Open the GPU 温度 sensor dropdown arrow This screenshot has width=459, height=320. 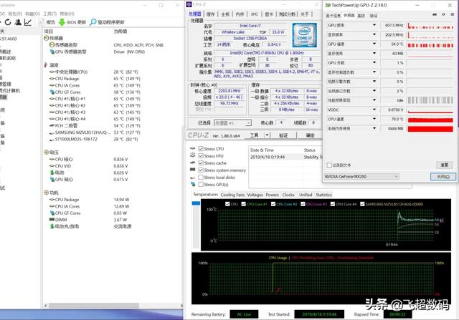[374, 44]
